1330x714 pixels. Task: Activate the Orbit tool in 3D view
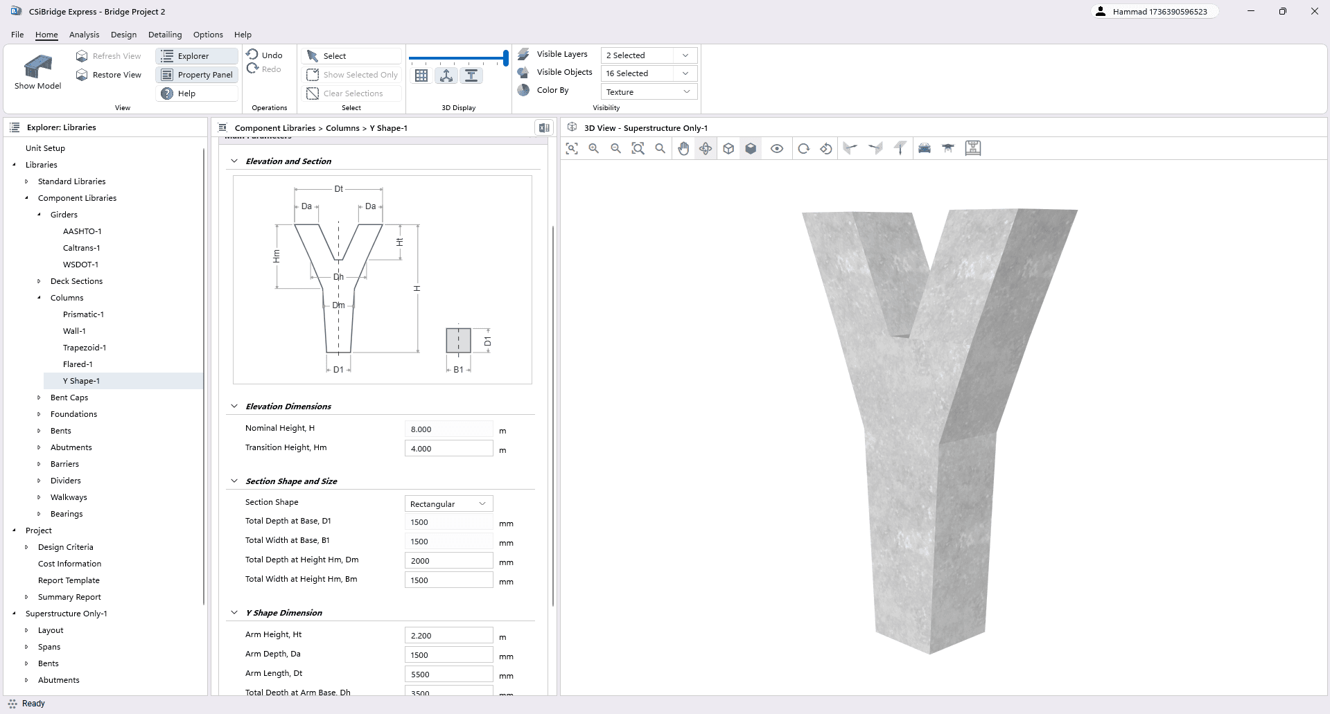tap(706, 148)
